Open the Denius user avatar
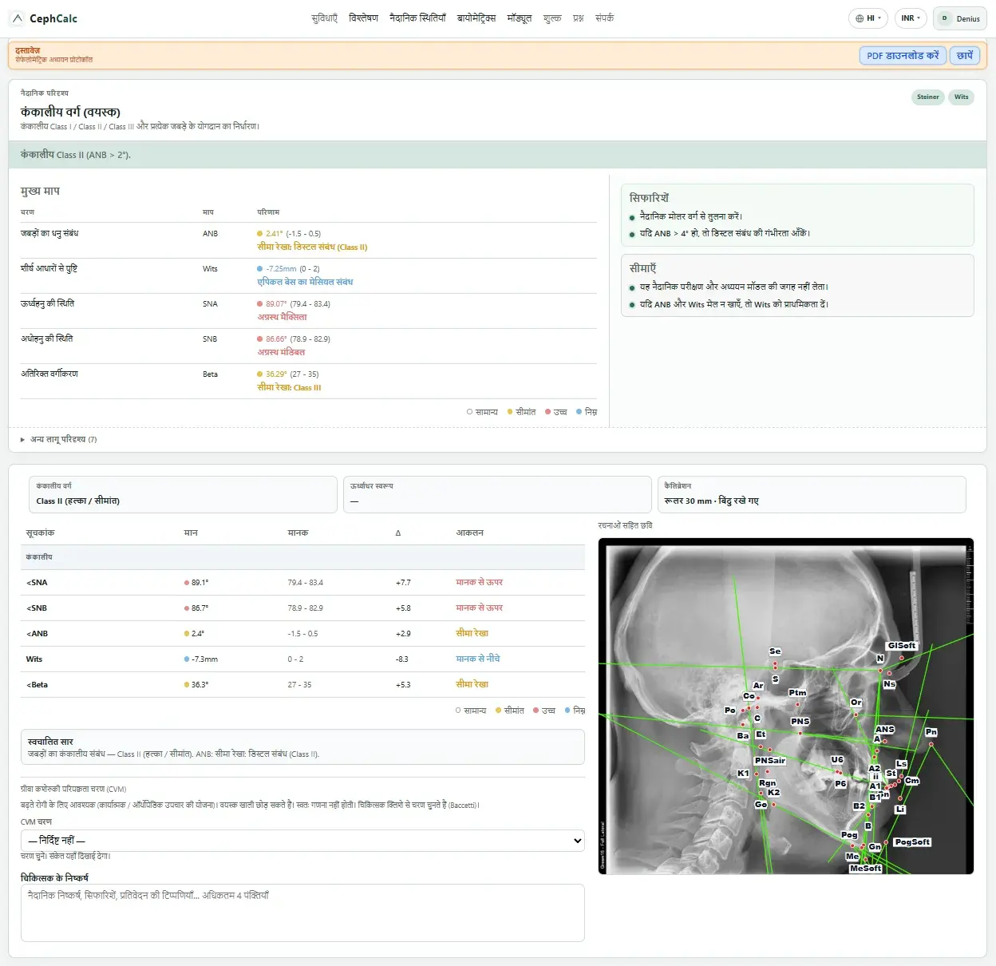Screen dimensions: 996x966 point(944,18)
